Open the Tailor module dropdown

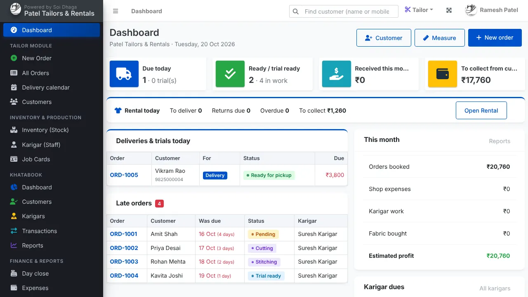click(x=419, y=10)
